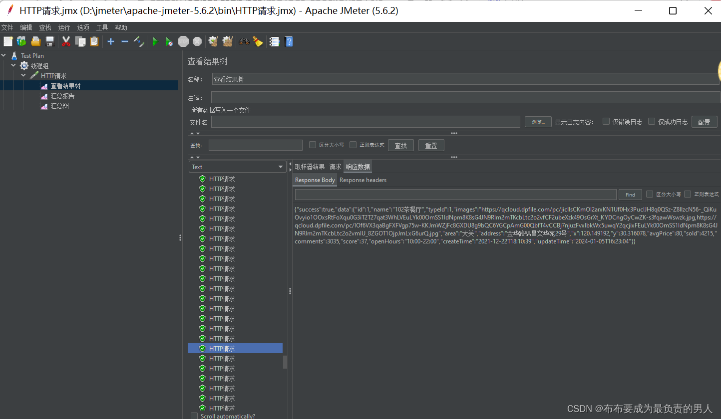
Task: Click the 重置 reset button
Action: coord(431,145)
